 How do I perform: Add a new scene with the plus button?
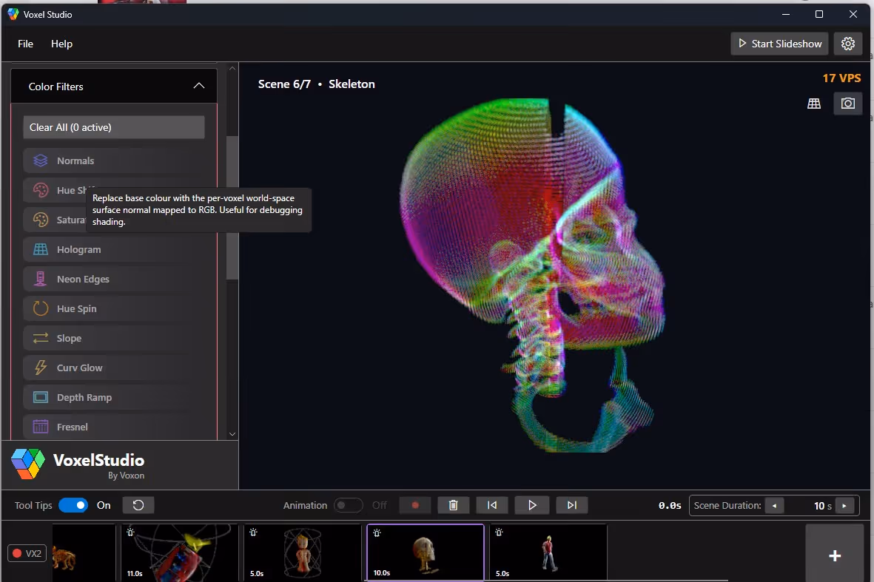click(x=835, y=555)
